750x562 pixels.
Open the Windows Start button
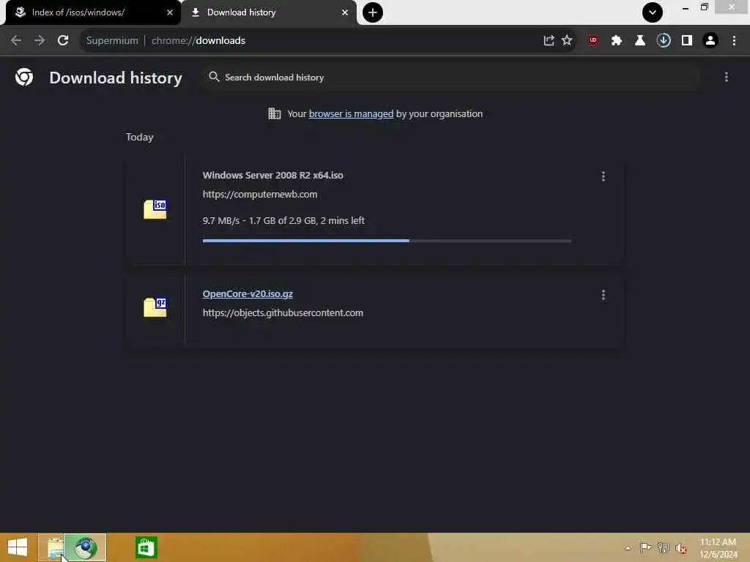coord(18,547)
